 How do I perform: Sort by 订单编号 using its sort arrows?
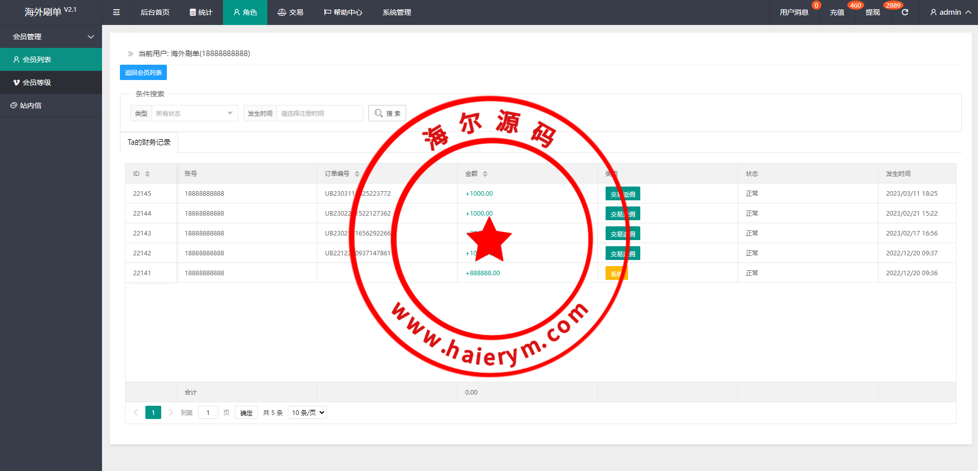click(357, 174)
